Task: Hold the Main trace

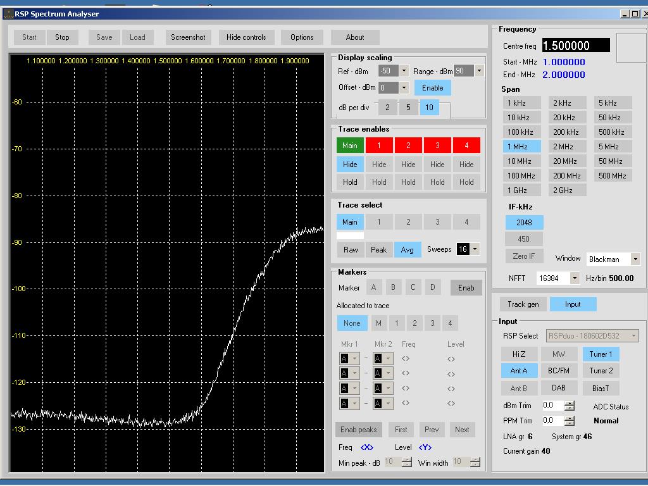Action: coord(350,182)
